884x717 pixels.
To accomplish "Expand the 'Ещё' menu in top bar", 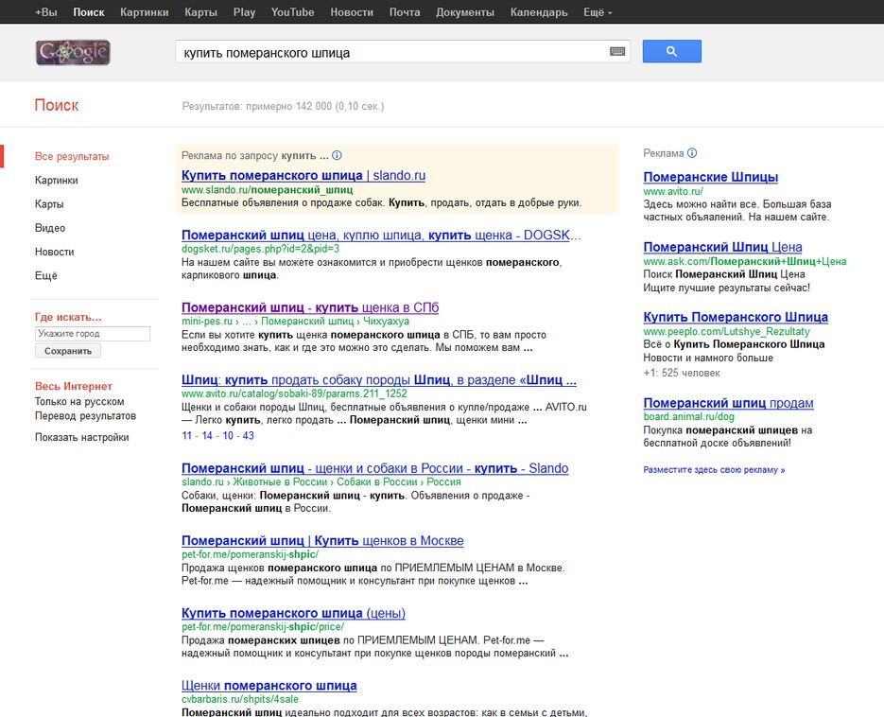I will coord(598,12).
